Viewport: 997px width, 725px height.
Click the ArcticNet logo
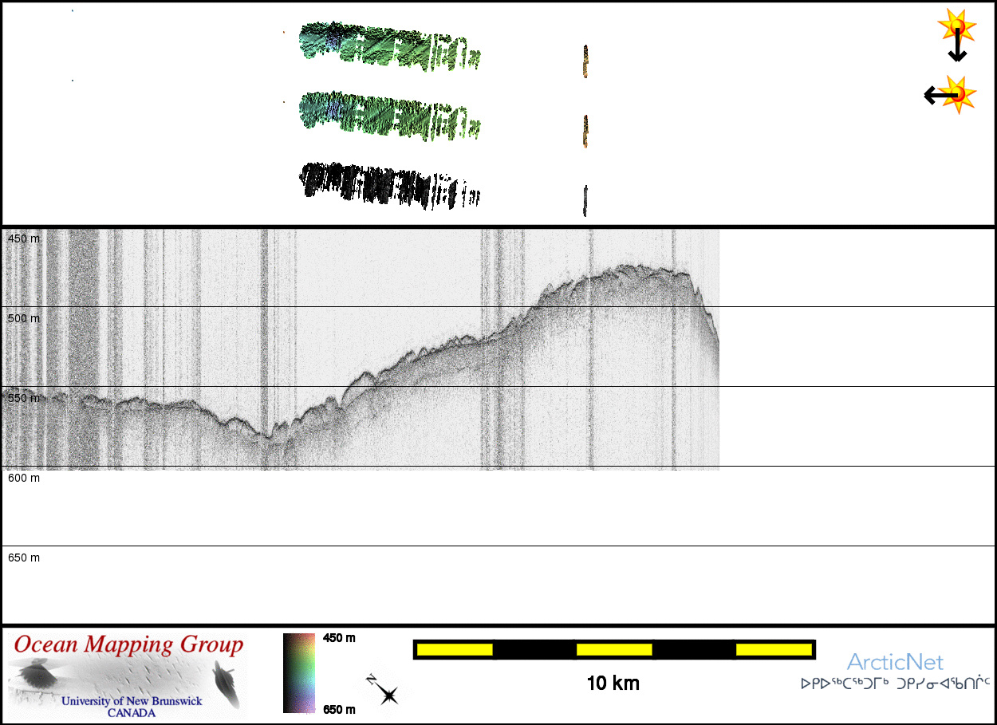coord(895,662)
